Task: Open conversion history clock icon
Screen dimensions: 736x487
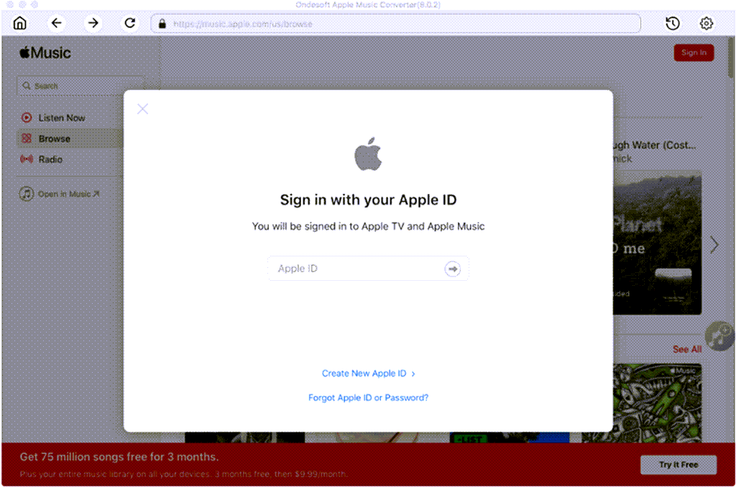Action: 672,23
